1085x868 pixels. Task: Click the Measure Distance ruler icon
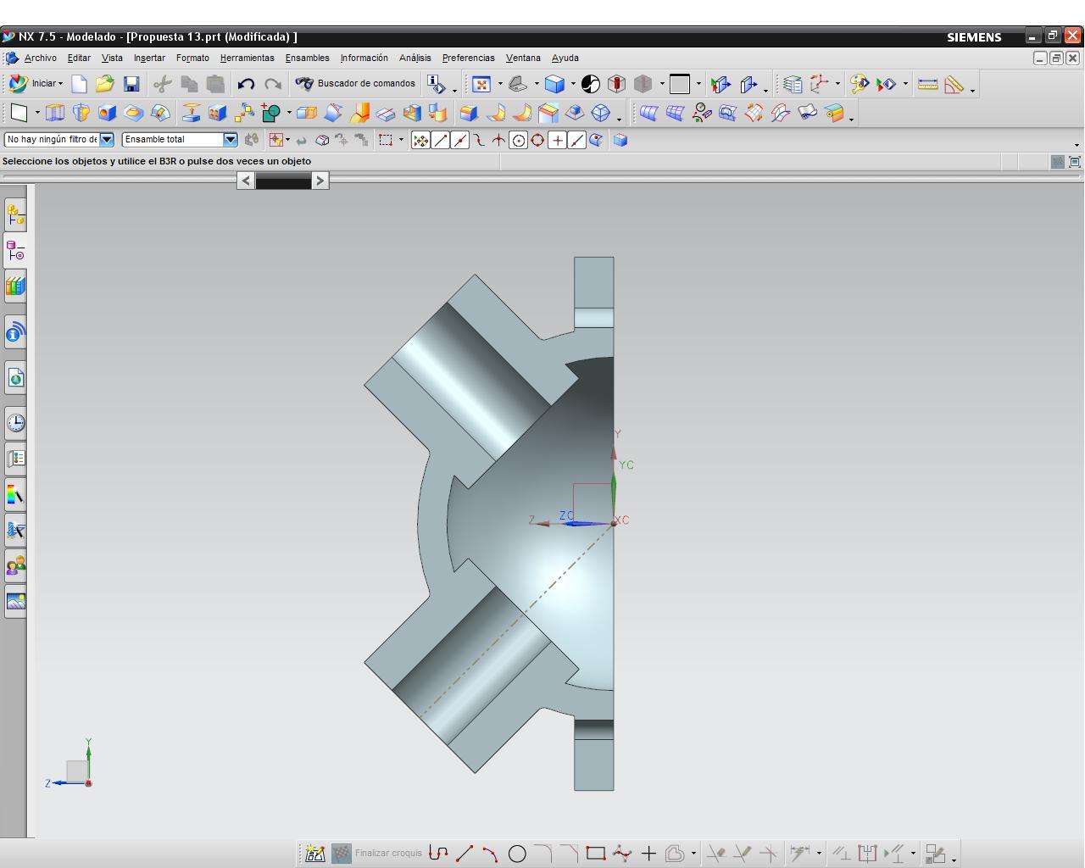tap(927, 84)
